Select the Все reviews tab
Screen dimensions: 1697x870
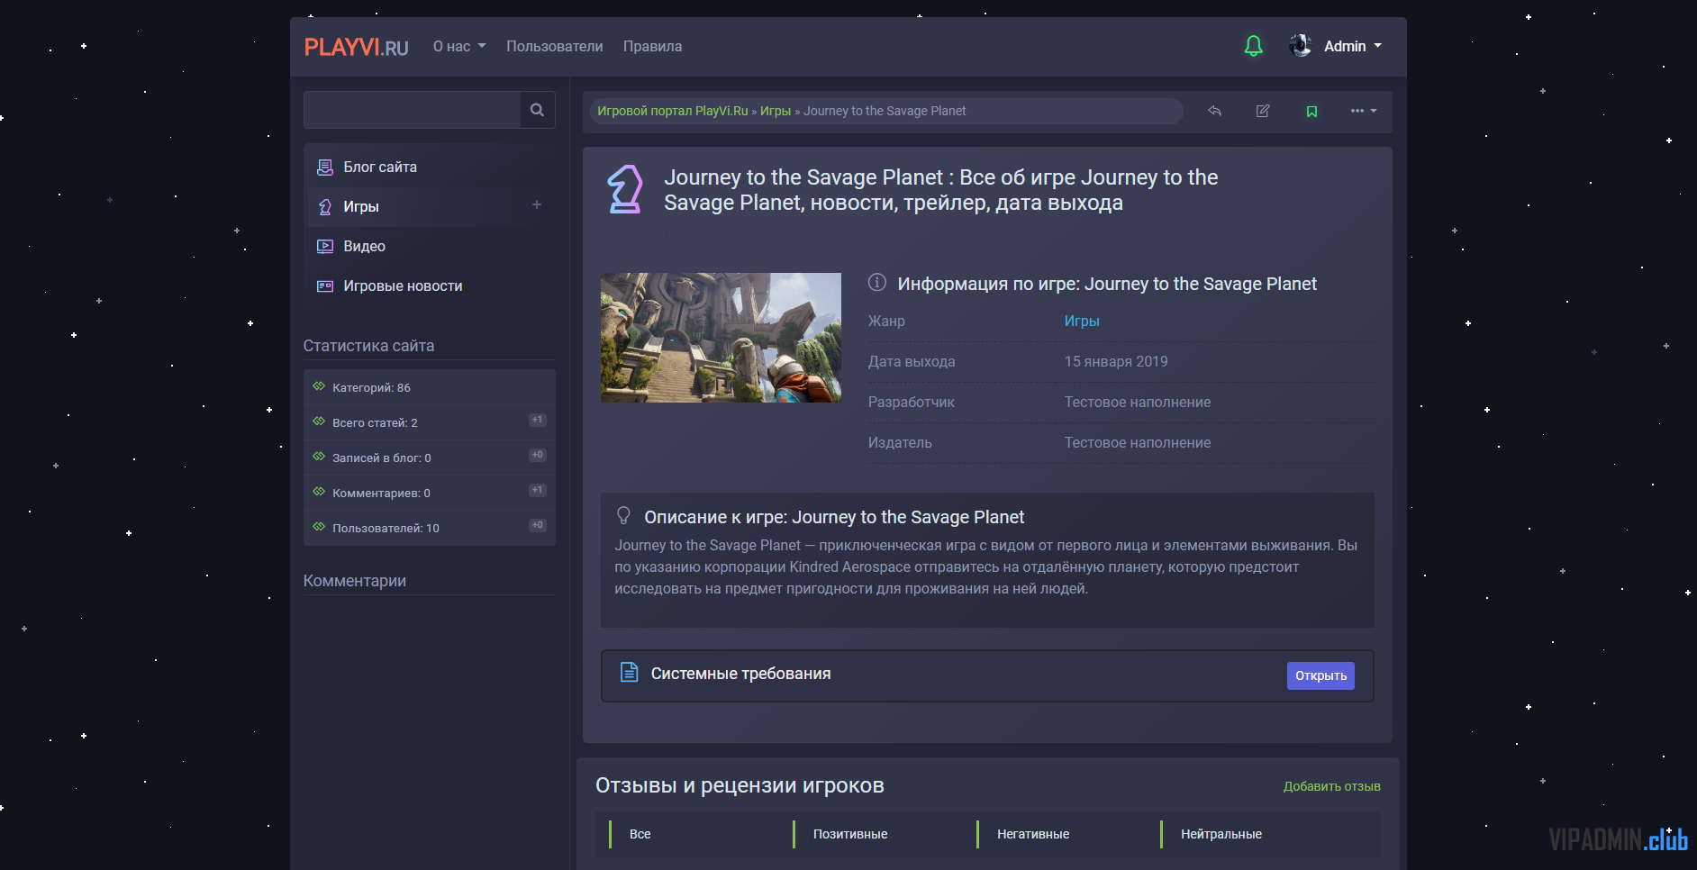click(x=640, y=834)
